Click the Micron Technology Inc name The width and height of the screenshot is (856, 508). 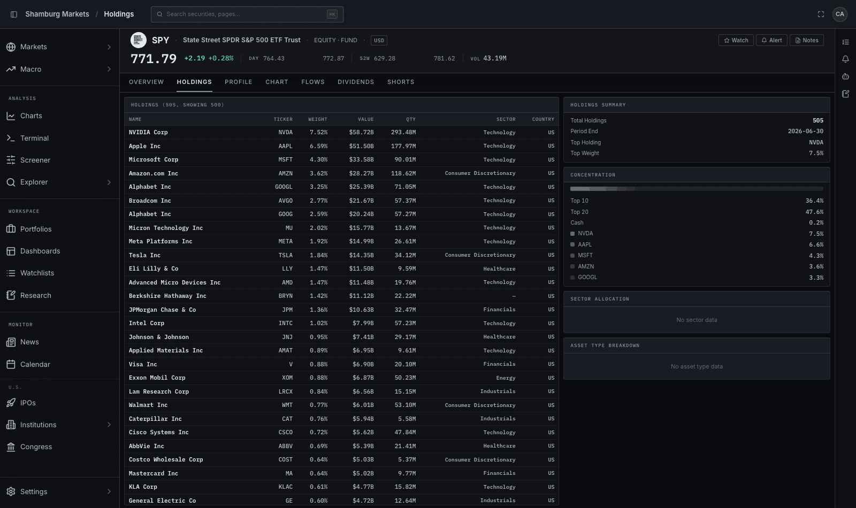(x=166, y=228)
